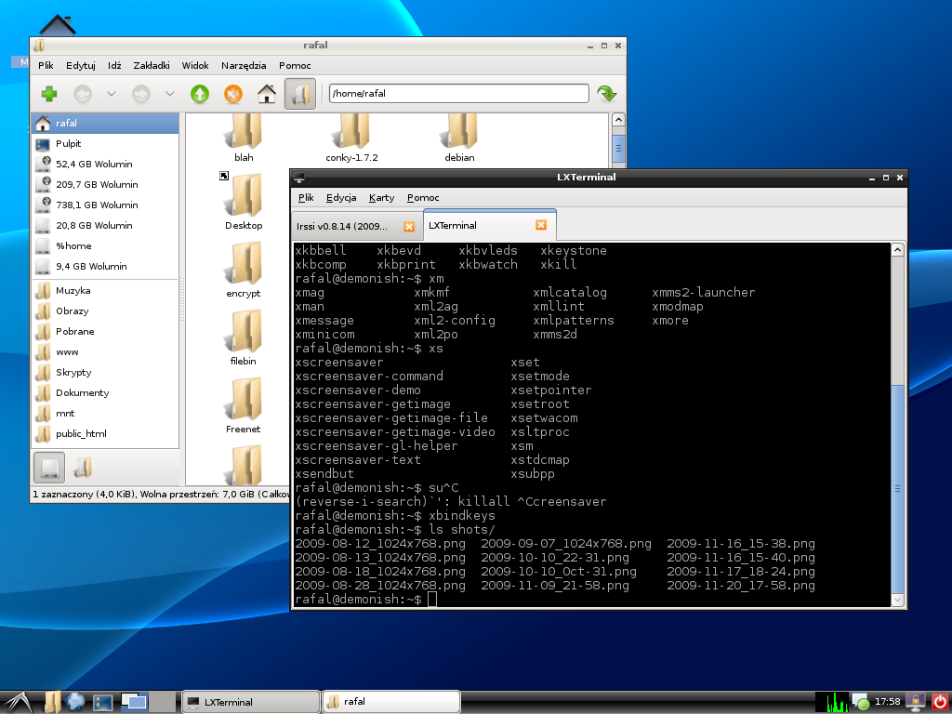Click the orange Desktop folder toolbar icon
This screenshot has height=714, width=952.
coord(233,94)
